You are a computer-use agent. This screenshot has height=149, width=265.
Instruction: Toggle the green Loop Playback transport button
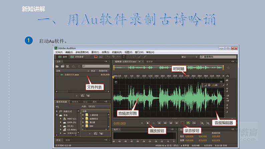tap(188, 123)
